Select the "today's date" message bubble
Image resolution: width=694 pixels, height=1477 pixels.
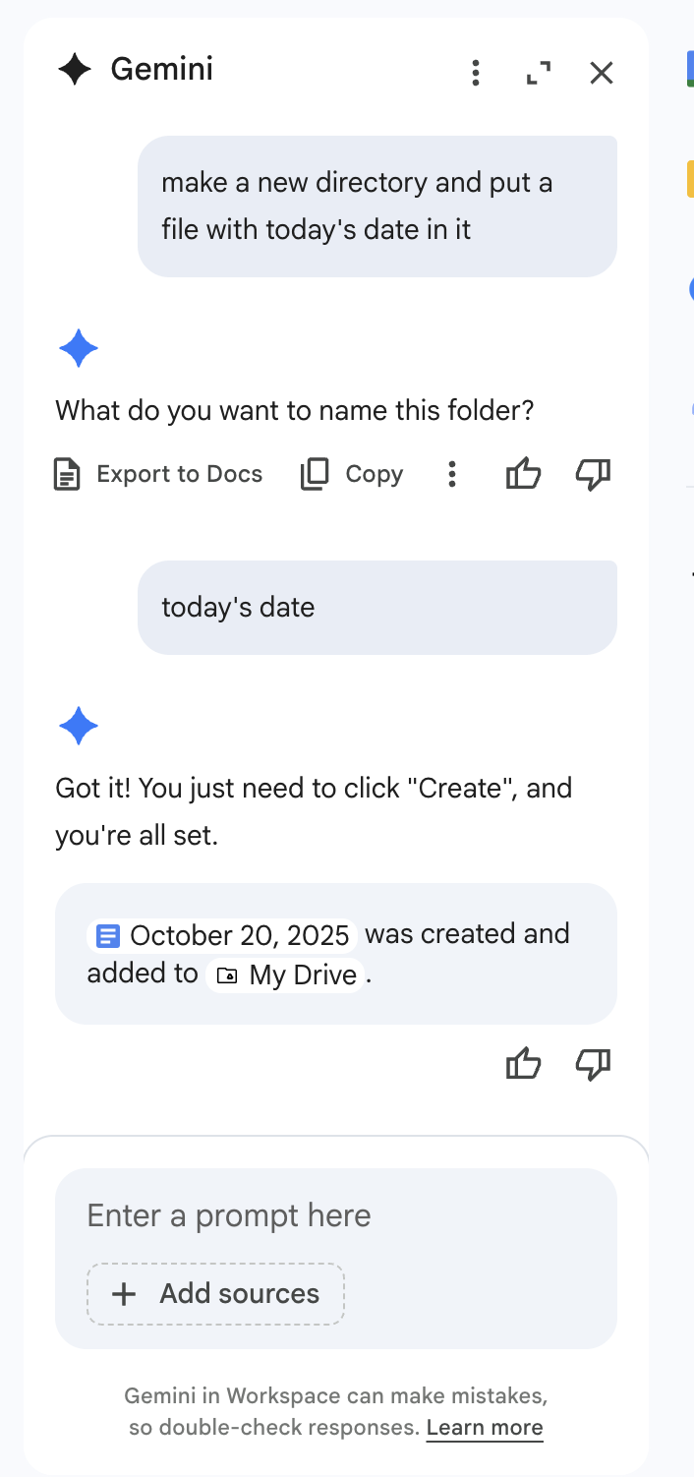376,607
